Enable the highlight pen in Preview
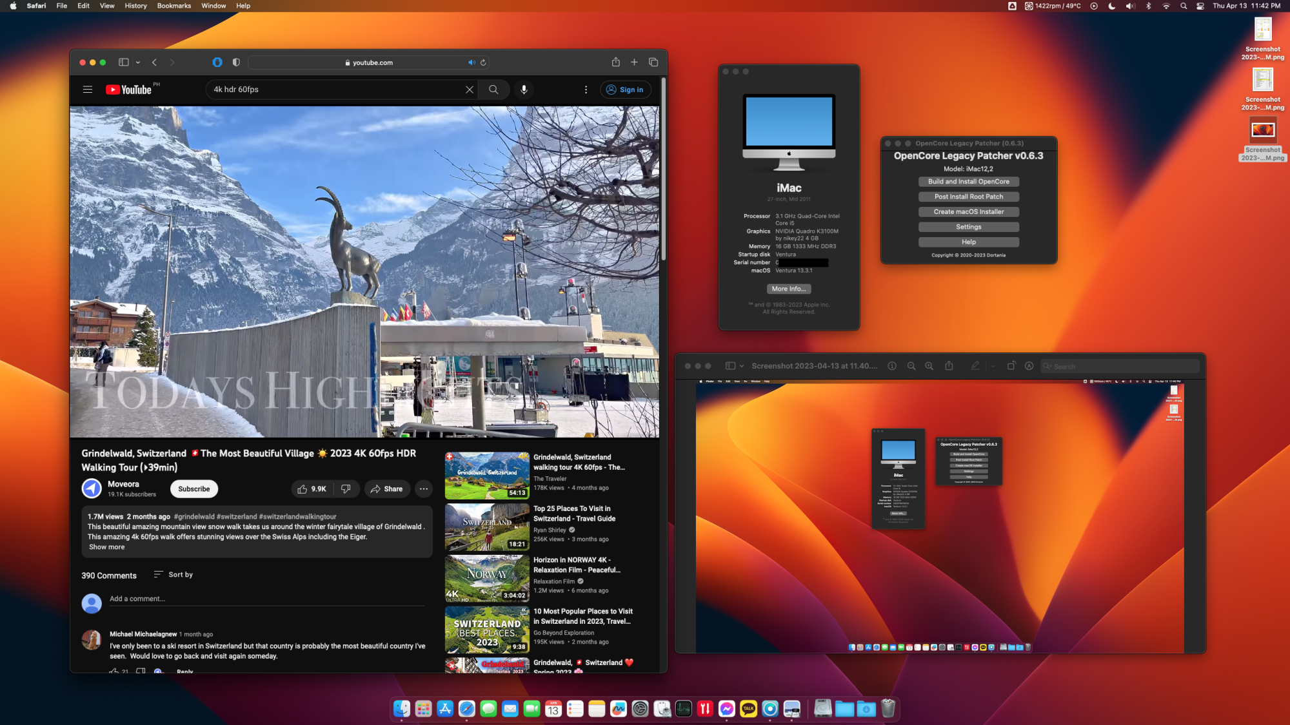This screenshot has height=725, width=1290. 975,366
